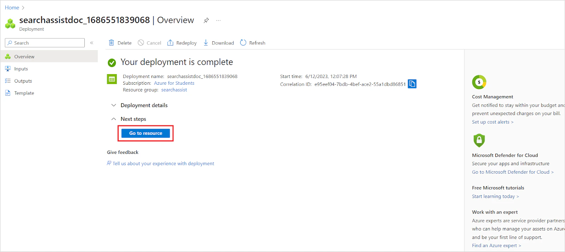
Task: Click Start learning today link
Action: [x=495, y=197]
